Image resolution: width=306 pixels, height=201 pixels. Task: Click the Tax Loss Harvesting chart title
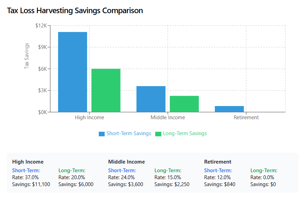pos(75,11)
